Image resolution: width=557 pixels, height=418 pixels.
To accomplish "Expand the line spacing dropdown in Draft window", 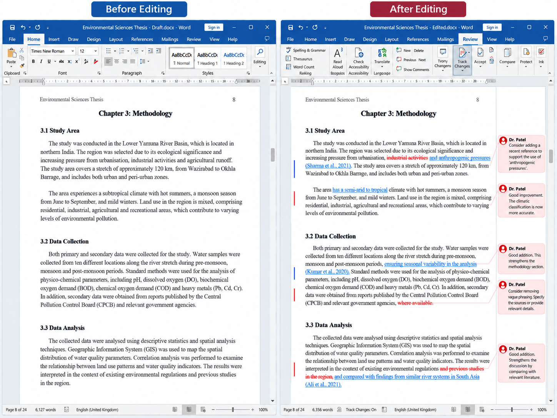I will pyautogui.click(x=148, y=62).
